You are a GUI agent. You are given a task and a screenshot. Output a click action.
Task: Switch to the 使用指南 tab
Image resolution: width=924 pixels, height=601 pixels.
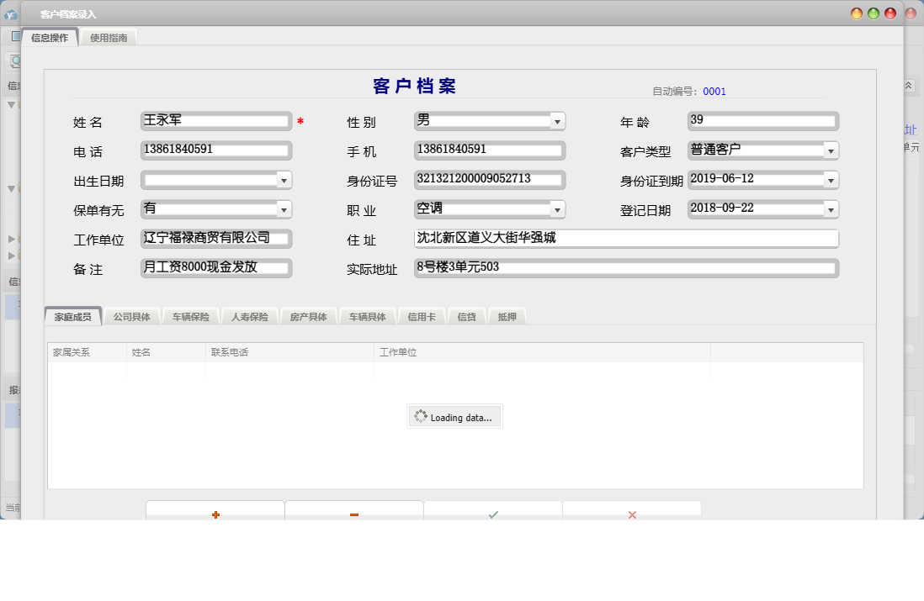tap(109, 38)
